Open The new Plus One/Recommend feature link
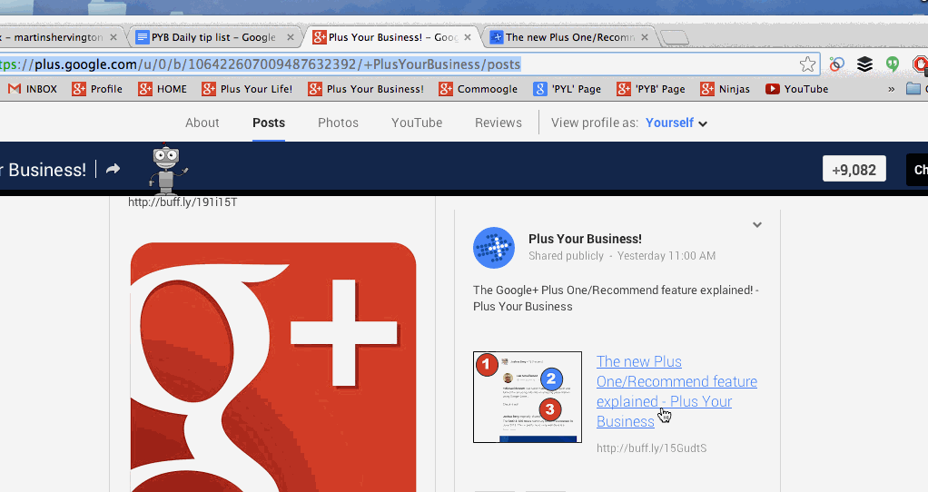The width and height of the screenshot is (928, 492). pos(676,391)
